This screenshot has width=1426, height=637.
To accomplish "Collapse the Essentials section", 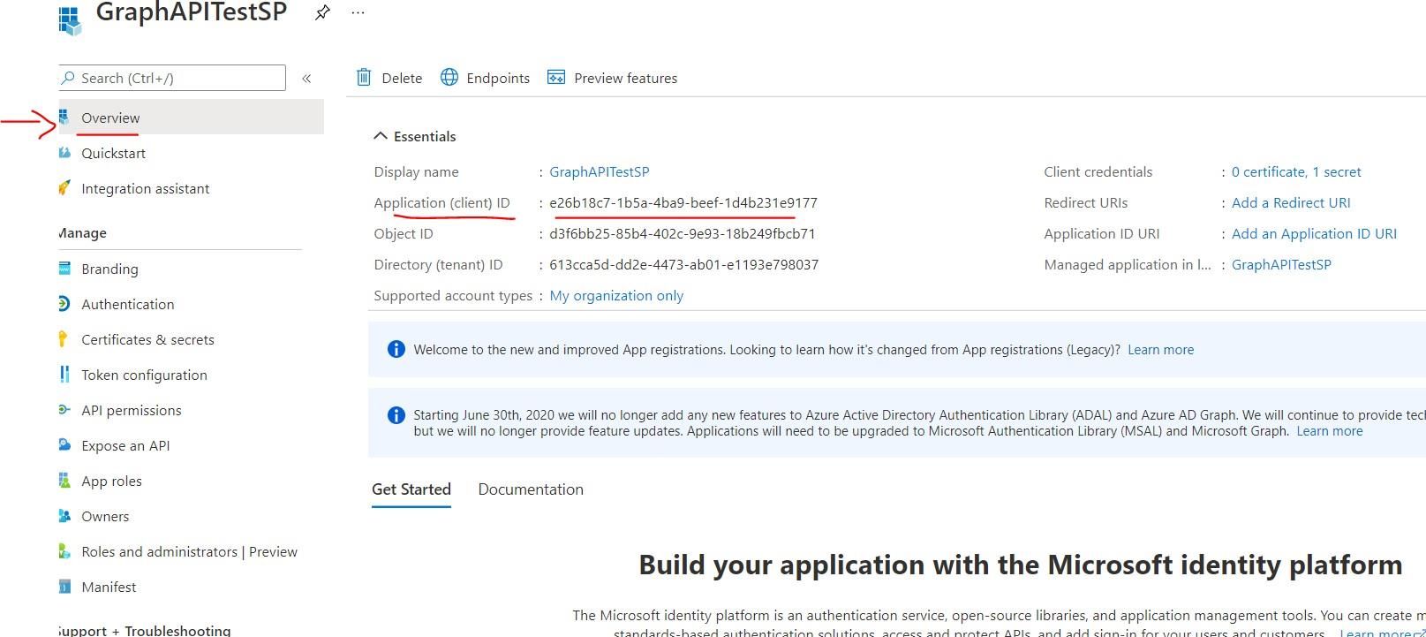I will click(381, 136).
